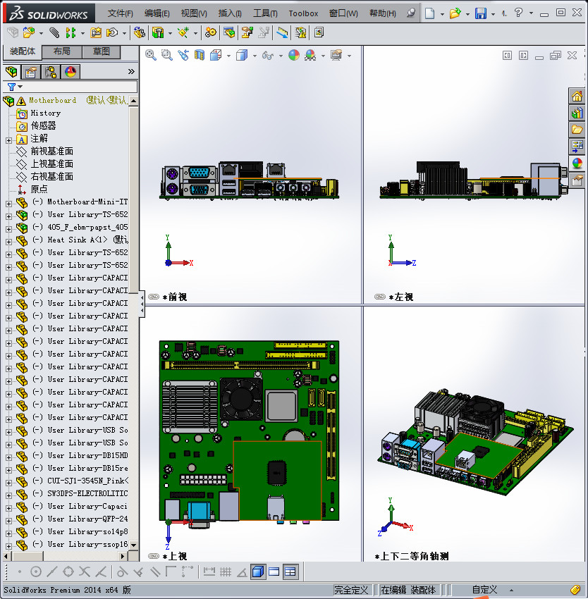
Task: Click the Mate paperclip icon
Action: coord(54,33)
